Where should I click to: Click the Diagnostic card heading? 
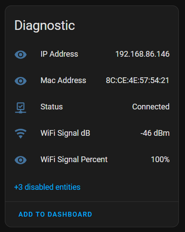45,25
